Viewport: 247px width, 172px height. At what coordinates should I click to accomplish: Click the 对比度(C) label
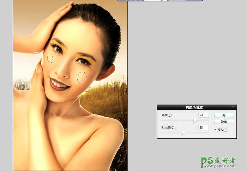[x=168, y=127]
